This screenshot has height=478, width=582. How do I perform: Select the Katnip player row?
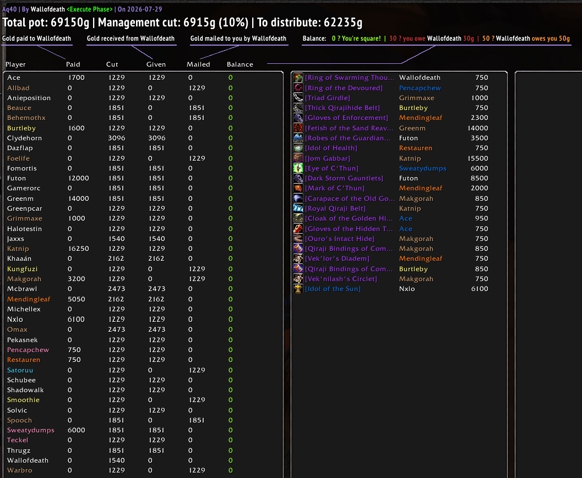tap(143, 249)
